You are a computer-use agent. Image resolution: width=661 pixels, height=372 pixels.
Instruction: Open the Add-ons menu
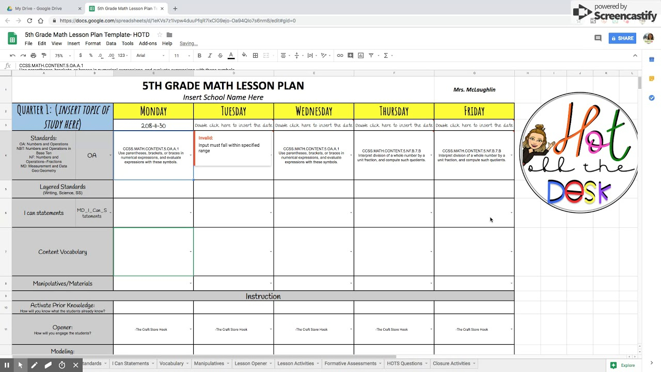pos(148,43)
